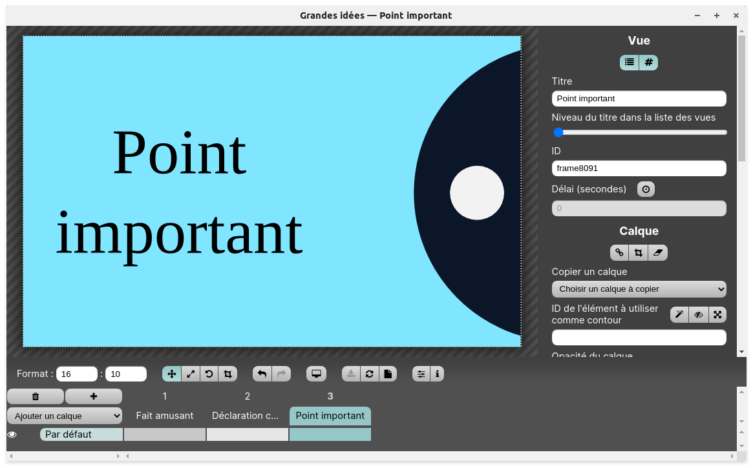Image resolution: width=753 pixels, height=468 pixels.
Task: Select the move tool with four arrows
Action: click(x=171, y=374)
